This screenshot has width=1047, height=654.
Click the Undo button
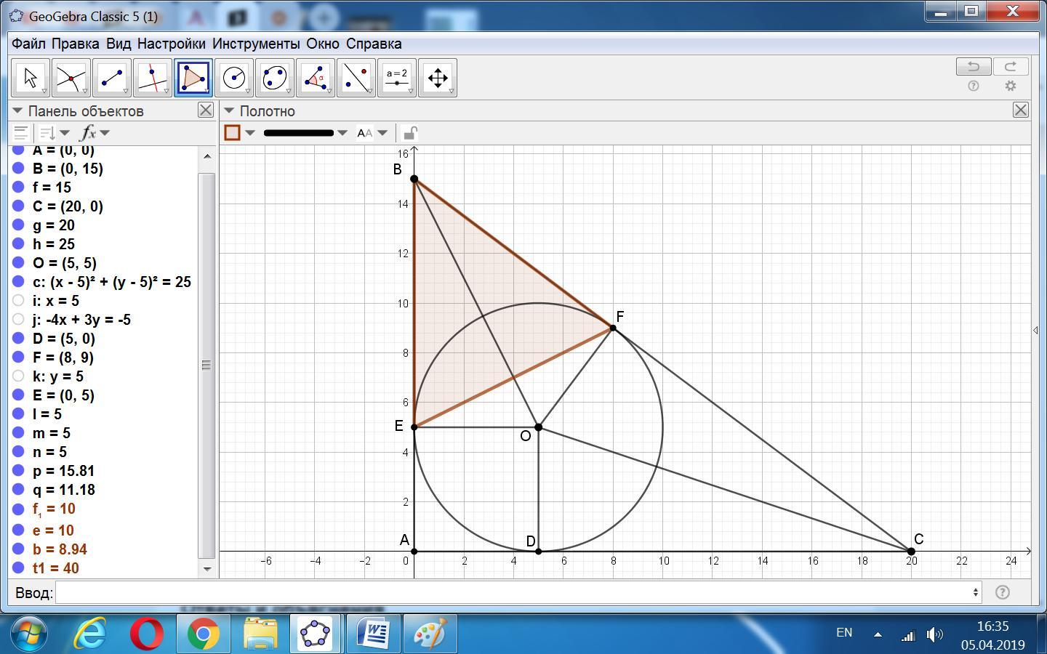pos(973,67)
